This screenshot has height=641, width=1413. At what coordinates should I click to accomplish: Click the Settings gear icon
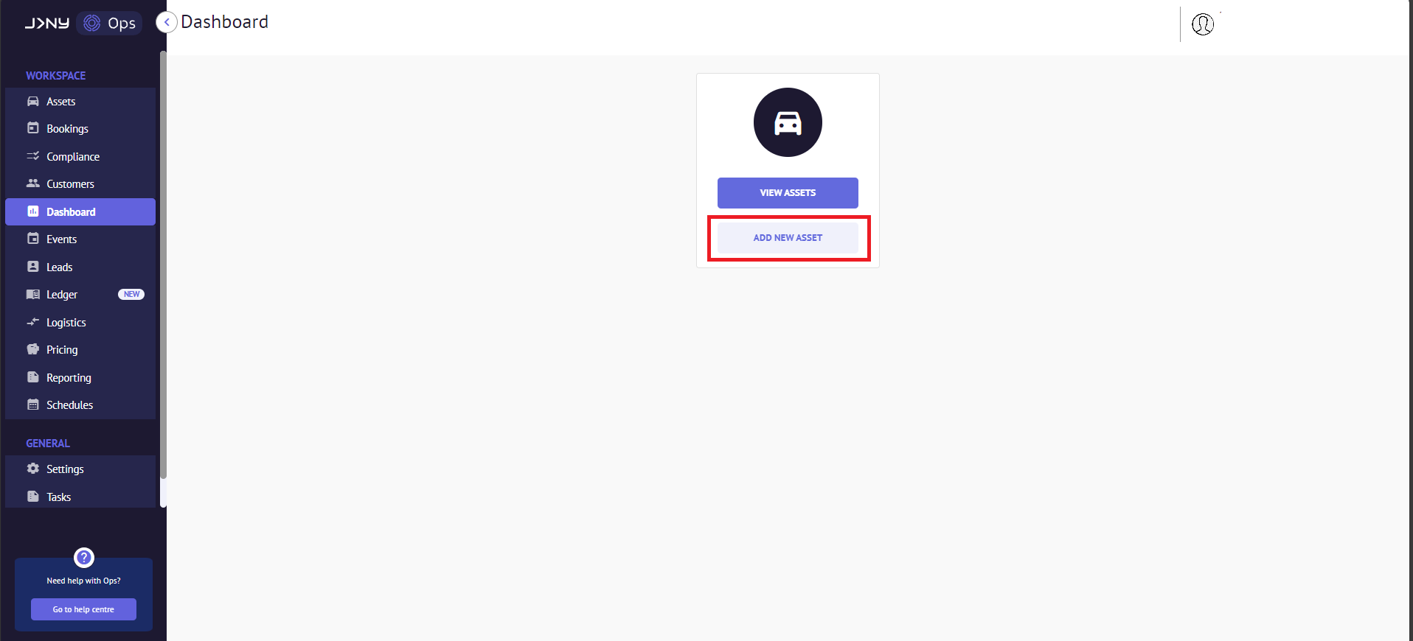tap(33, 469)
